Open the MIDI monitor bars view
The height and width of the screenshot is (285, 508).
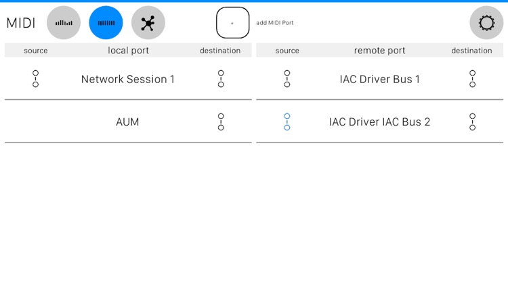[64, 22]
